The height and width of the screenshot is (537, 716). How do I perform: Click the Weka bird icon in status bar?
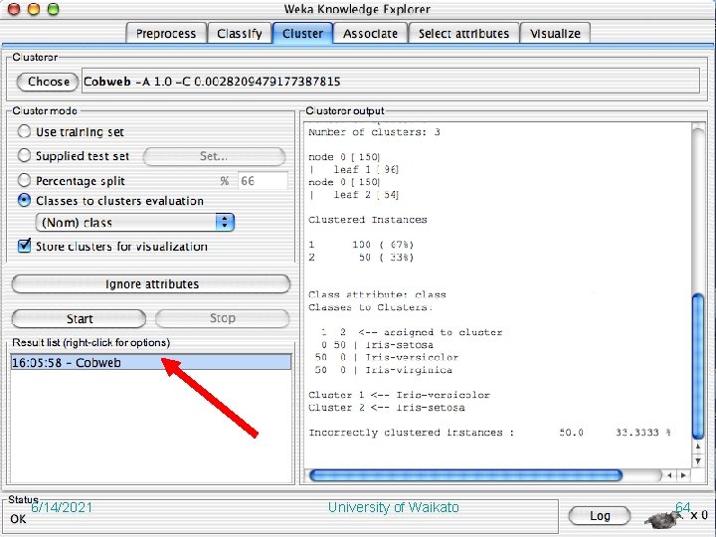(x=663, y=519)
